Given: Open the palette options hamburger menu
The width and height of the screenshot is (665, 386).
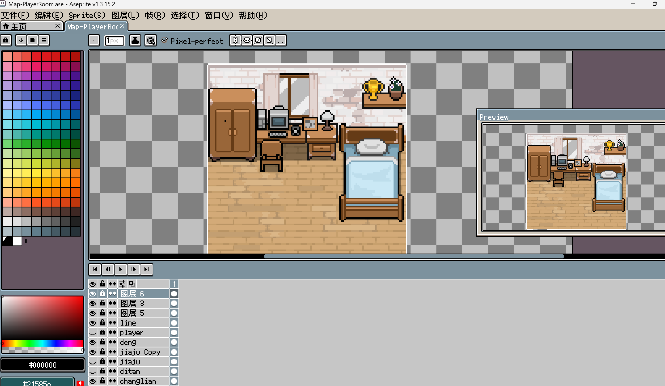Looking at the screenshot, I should click(44, 40).
